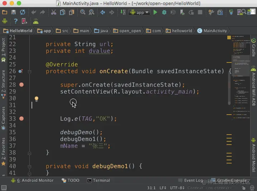Open the Event Log tab
Screen dimensions: 257x191
(191, 180)
